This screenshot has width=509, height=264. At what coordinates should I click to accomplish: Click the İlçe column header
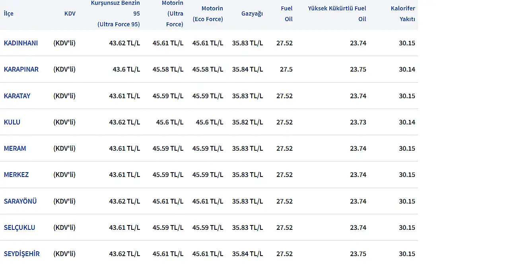coord(8,14)
